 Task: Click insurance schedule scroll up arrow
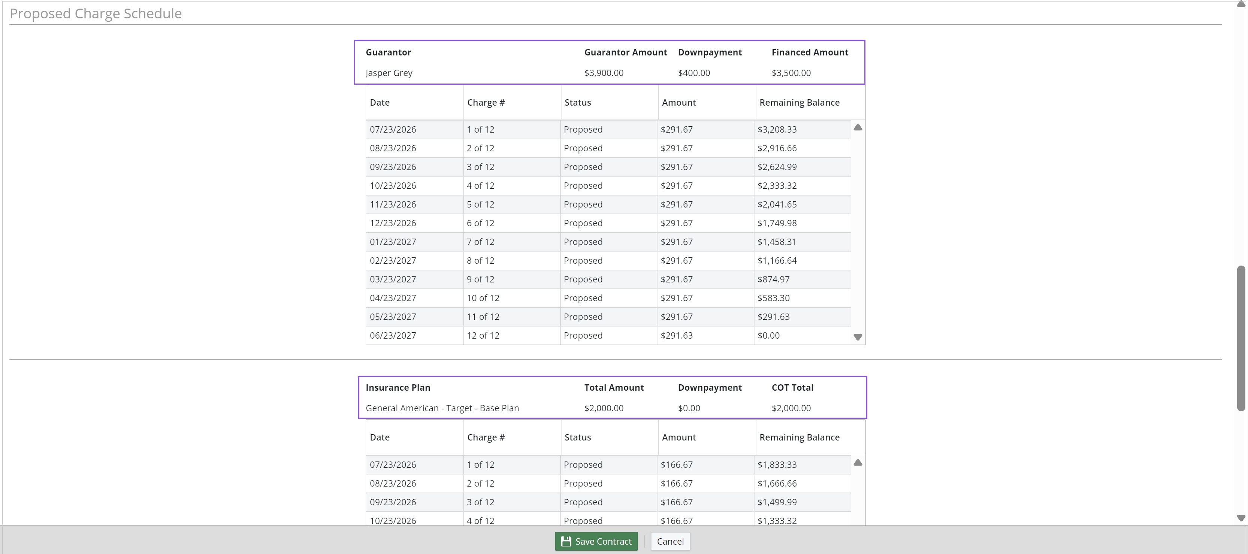click(x=858, y=463)
